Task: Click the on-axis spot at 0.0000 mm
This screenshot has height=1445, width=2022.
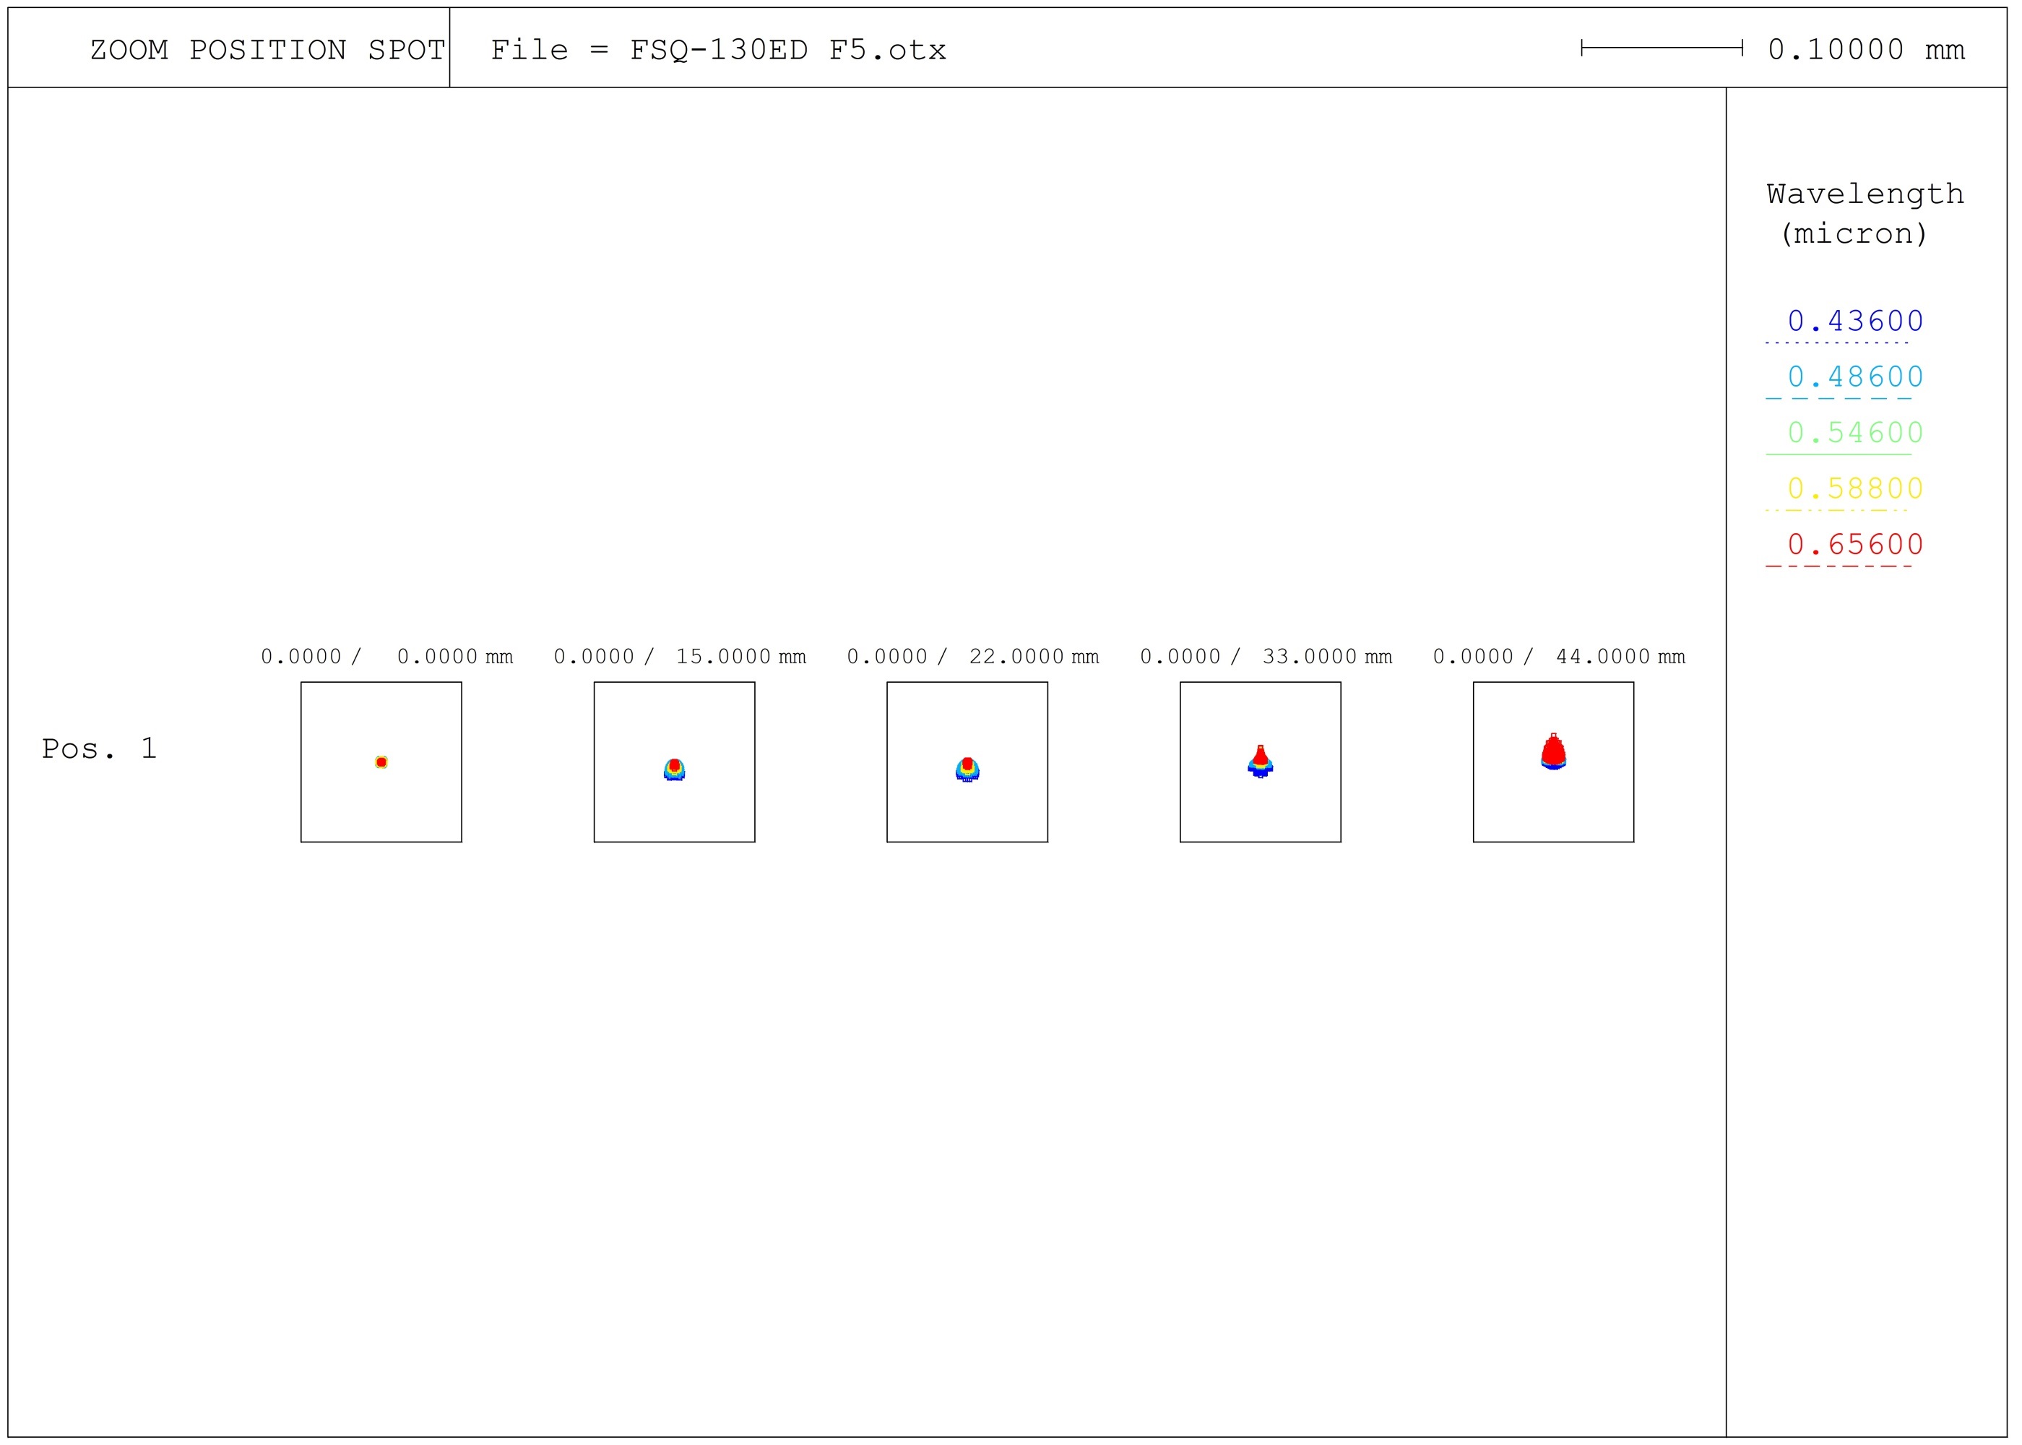Action: (381, 762)
